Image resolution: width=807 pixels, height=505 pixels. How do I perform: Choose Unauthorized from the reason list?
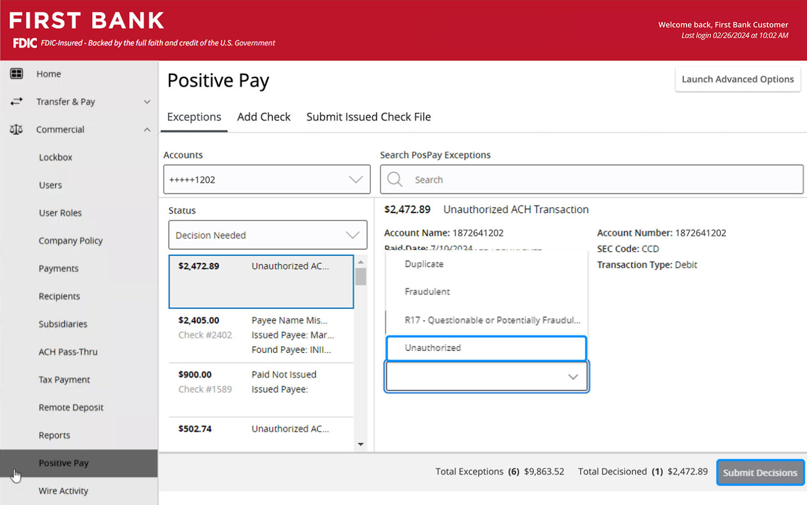click(x=486, y=348)
